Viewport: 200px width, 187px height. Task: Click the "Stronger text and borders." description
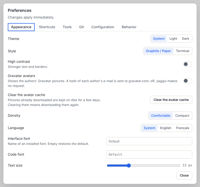[28, 67]
